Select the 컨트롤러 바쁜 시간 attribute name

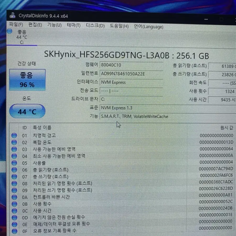(51, 197)
